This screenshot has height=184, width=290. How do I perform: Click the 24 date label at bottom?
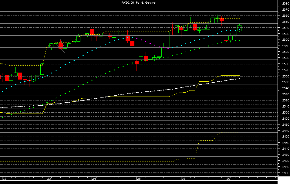coord(94,179)
